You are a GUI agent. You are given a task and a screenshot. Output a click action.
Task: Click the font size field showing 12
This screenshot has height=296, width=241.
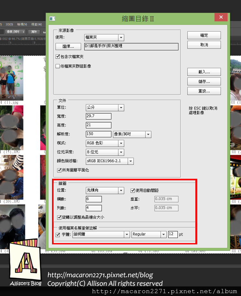173,234
